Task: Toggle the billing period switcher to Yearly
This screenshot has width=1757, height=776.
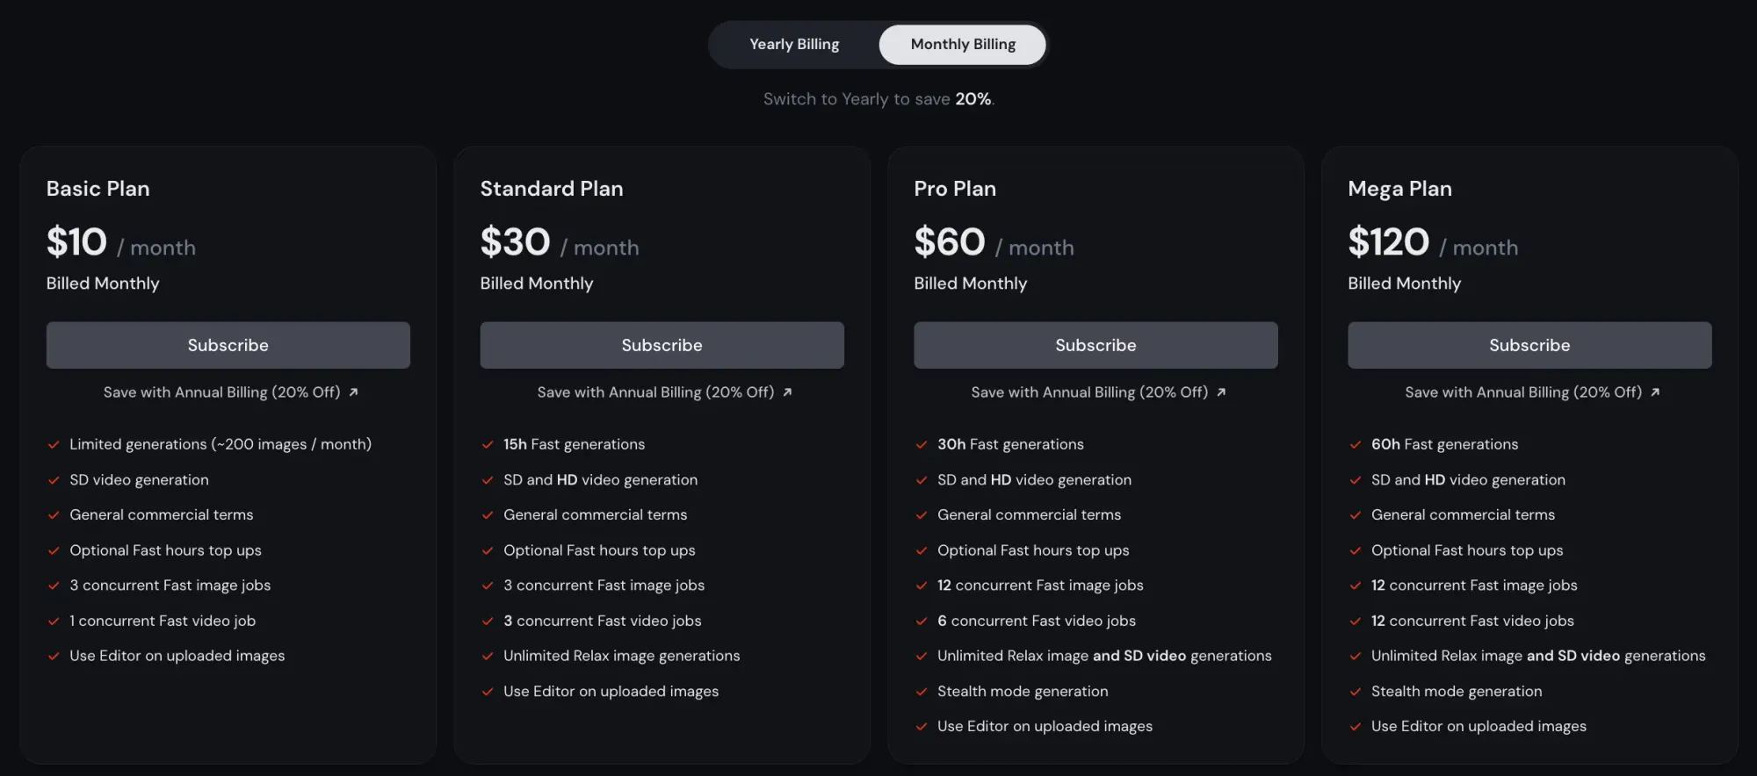Action: 793,44
